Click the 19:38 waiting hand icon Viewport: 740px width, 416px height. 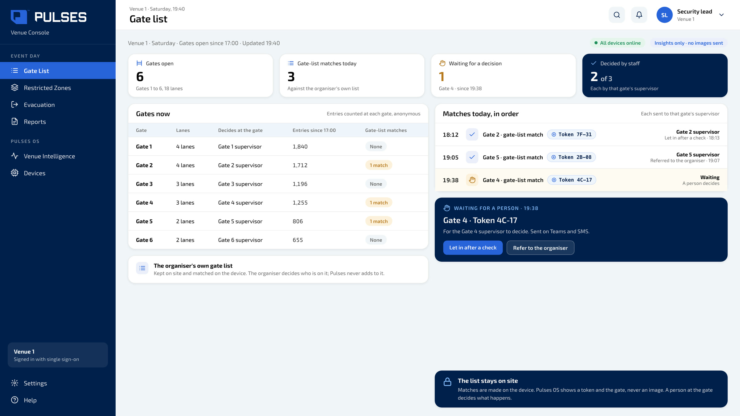click(x=472, y=180)
